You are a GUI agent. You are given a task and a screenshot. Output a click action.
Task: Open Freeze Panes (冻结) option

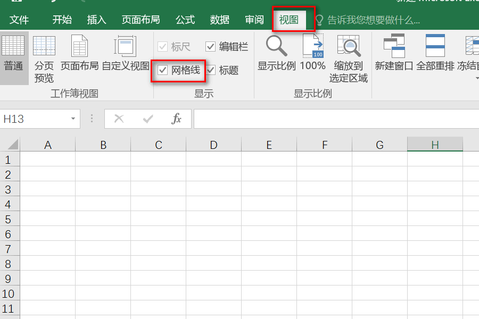(469, 56)
